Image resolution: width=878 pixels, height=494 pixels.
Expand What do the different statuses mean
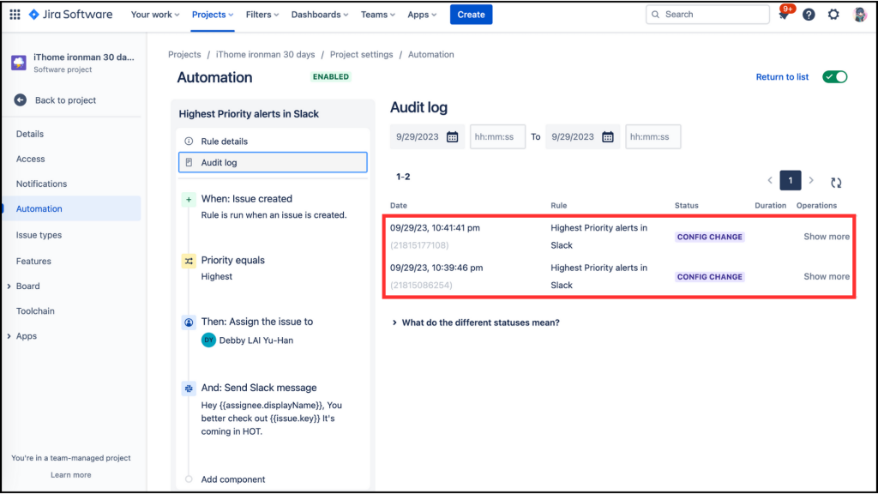[x=475, y=322]
